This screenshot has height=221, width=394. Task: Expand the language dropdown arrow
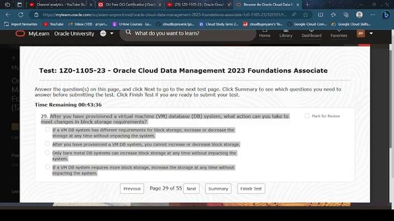click(112, 33)
